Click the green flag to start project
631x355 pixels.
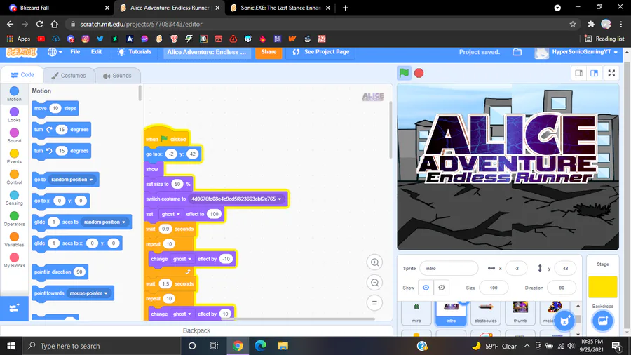click(x=404, y=73)
